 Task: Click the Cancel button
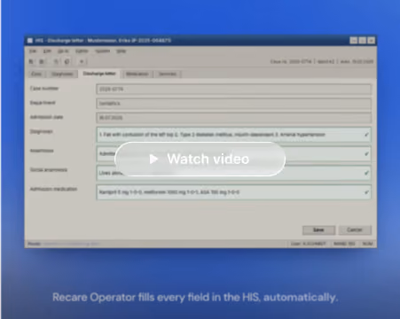pos(355,230)
